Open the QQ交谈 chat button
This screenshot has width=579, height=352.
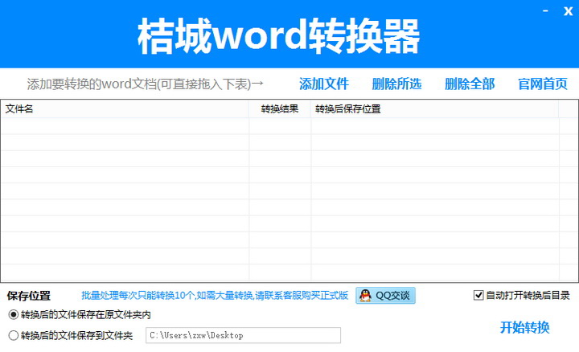(385, 296)
